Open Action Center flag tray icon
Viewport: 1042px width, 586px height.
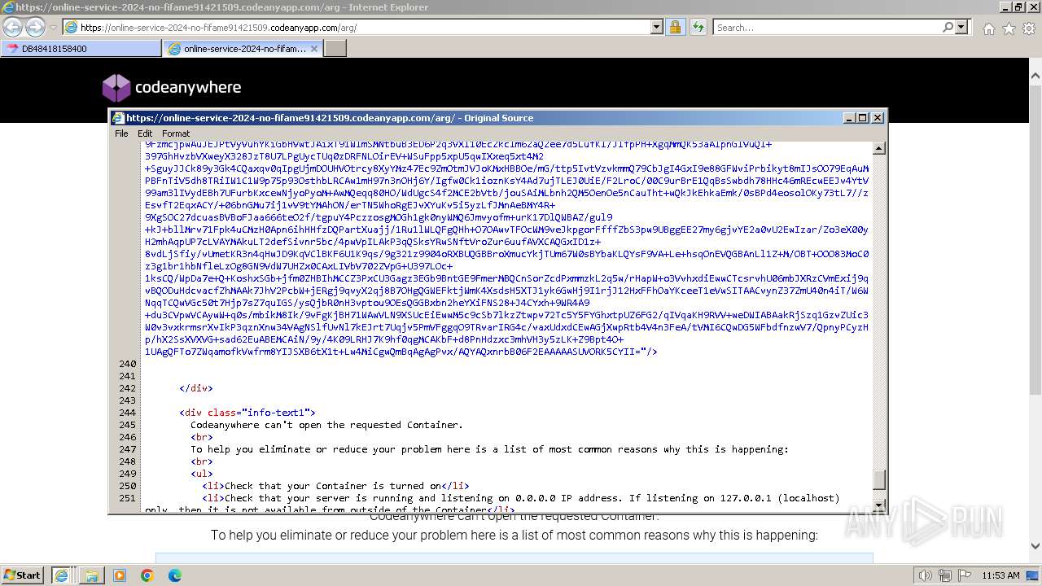click(x=965, y=575)
